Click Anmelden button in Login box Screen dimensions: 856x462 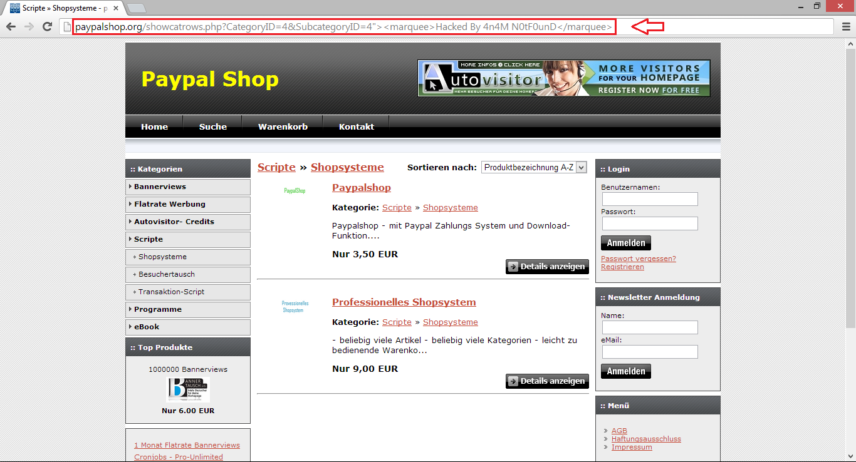(x=626, y=243)
